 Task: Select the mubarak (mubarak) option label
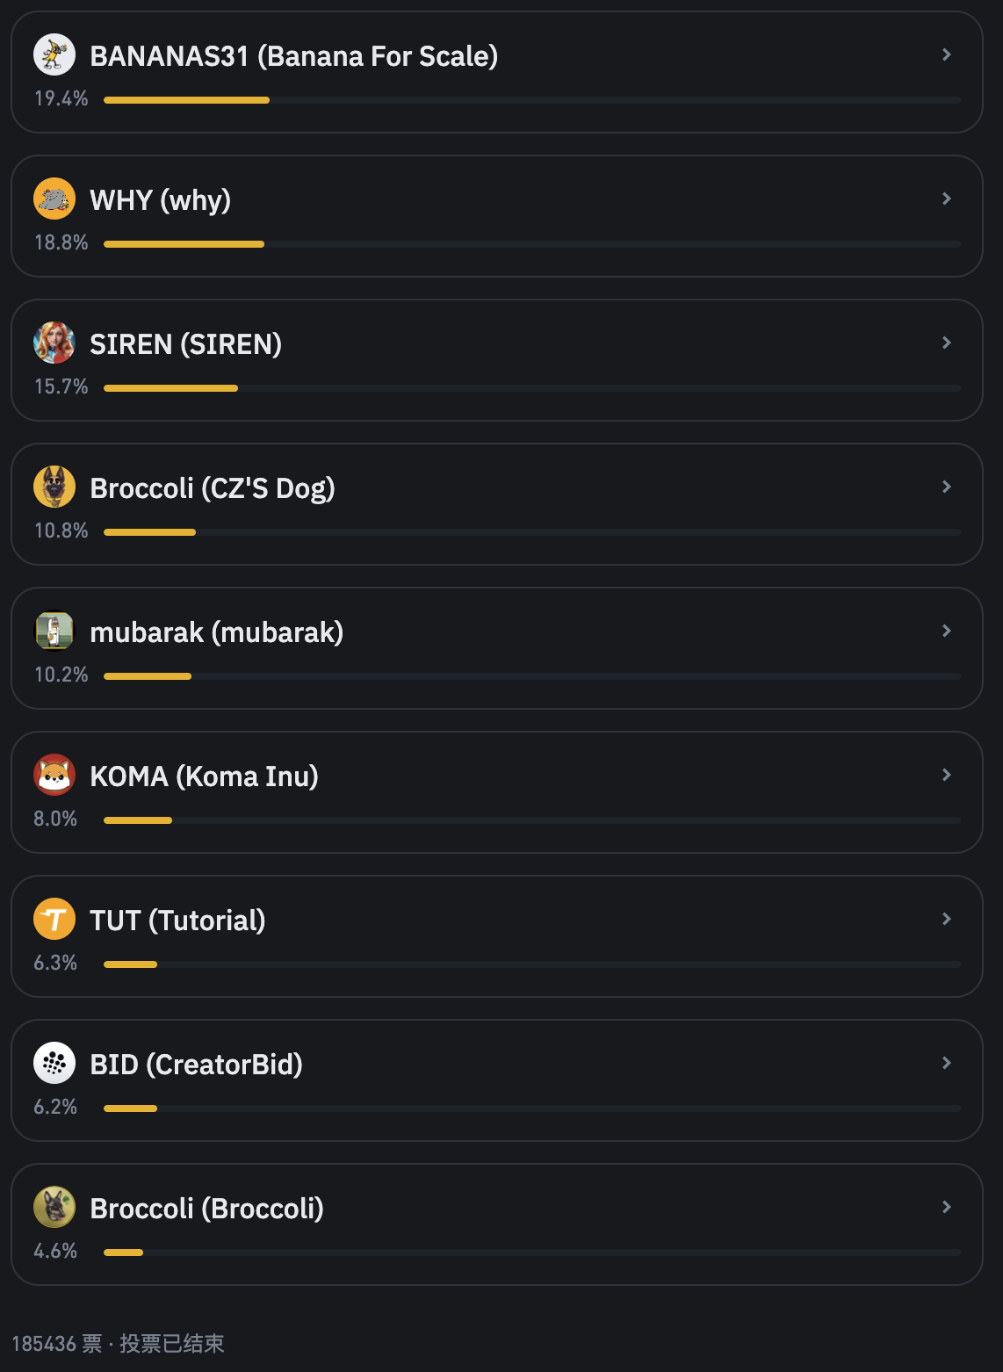216,632
